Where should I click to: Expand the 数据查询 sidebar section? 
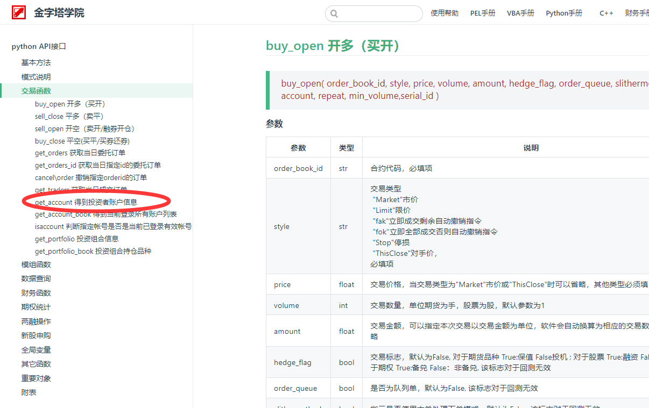point(36,278)
